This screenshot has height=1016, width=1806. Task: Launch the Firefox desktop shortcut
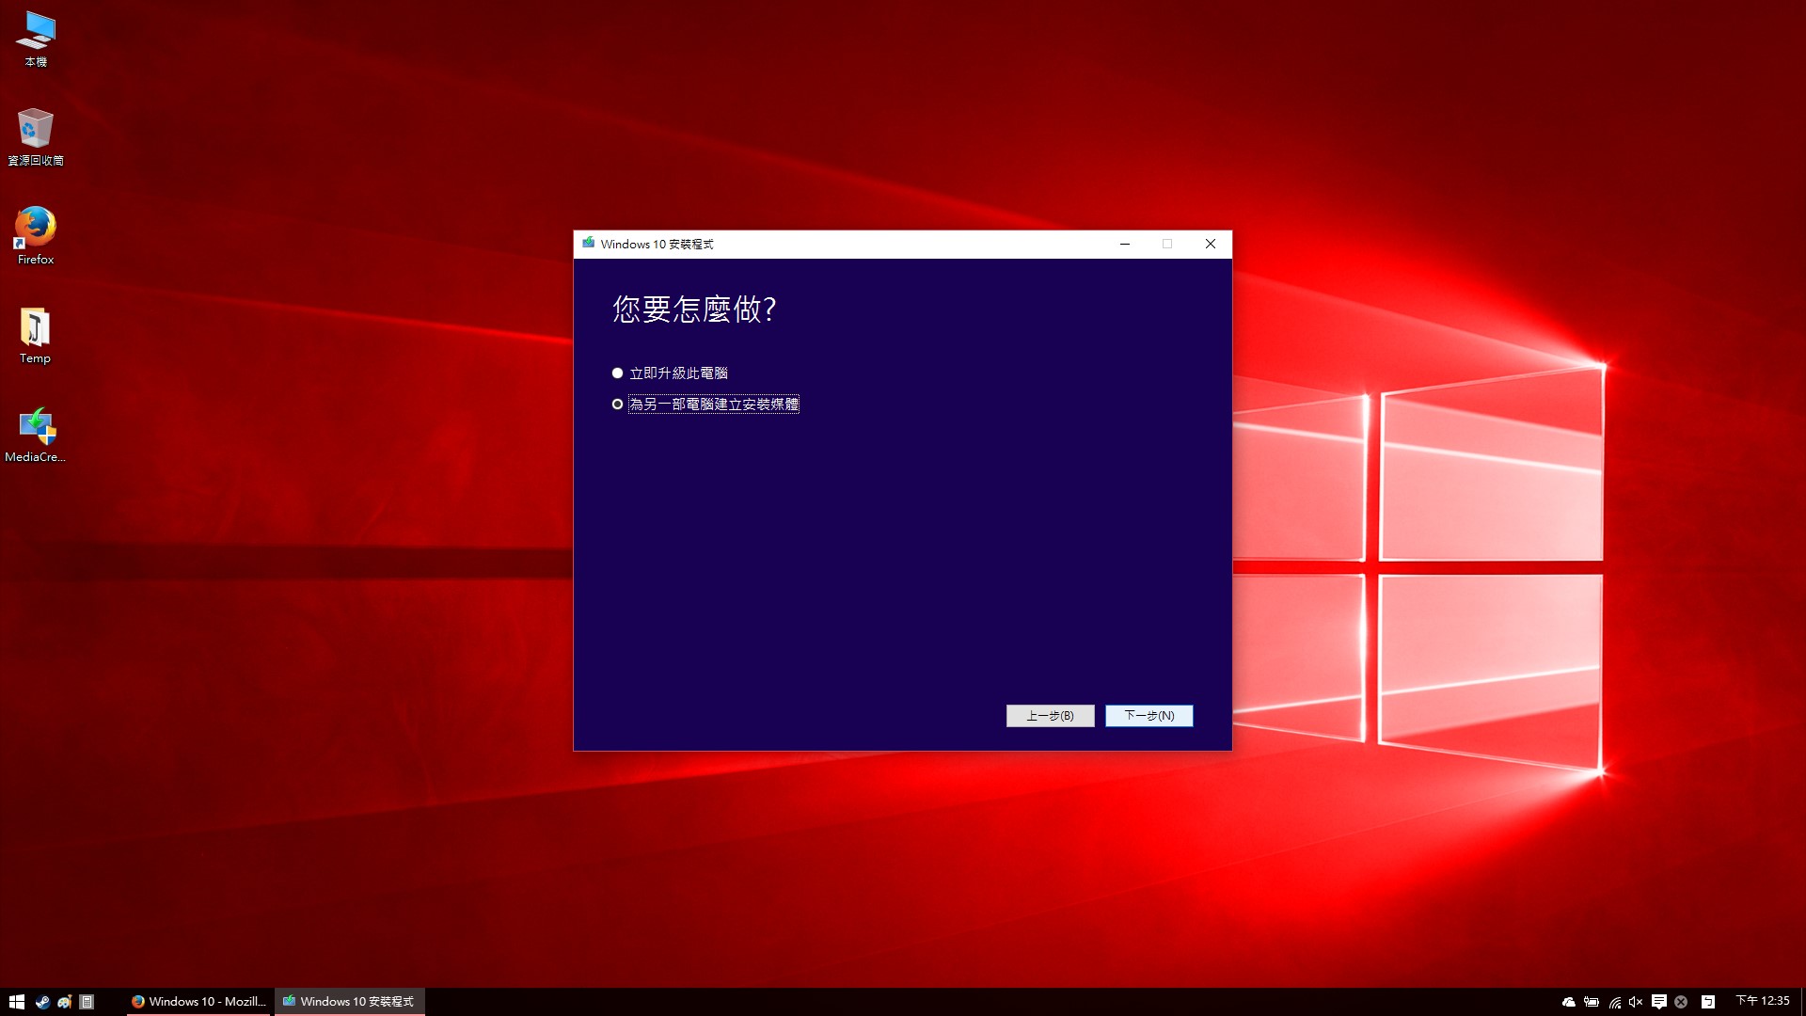[x=36, y=236]
